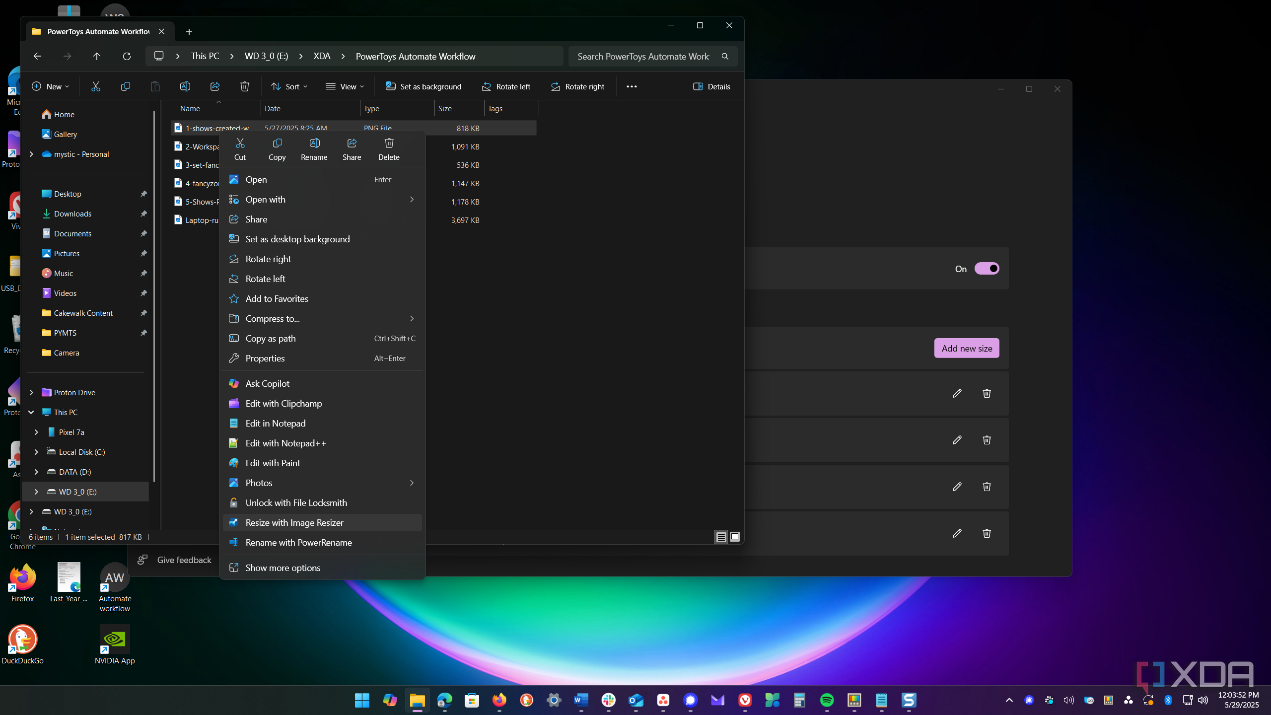Select Rename with PowerRename
Image resolution: width=1271 pixels, height=715 pixels.
coord(322,543)
